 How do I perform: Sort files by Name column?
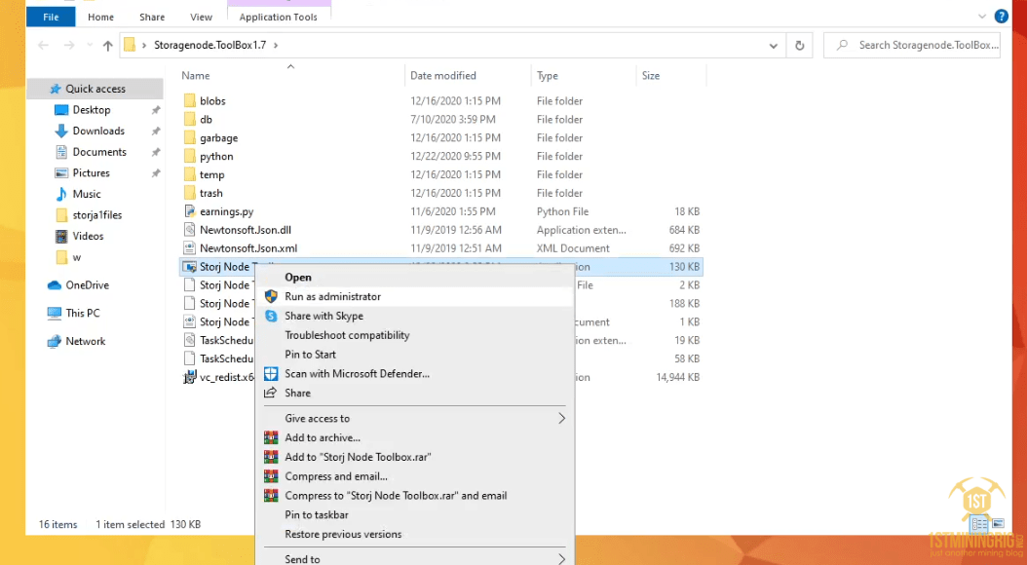[196, 75]
